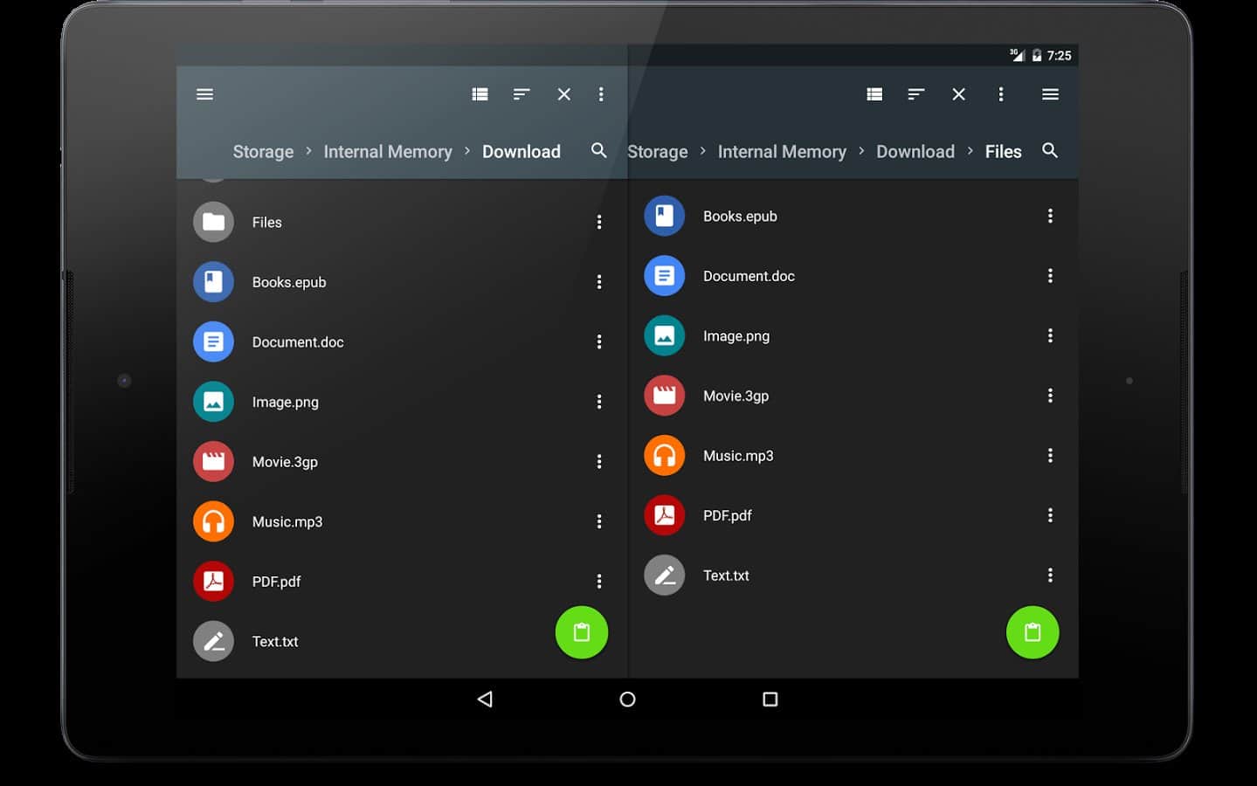Image resolution: width=1257 pixels, height=786 pixels.
Task: Close the left pane with X icon
Action: [564, 94]
